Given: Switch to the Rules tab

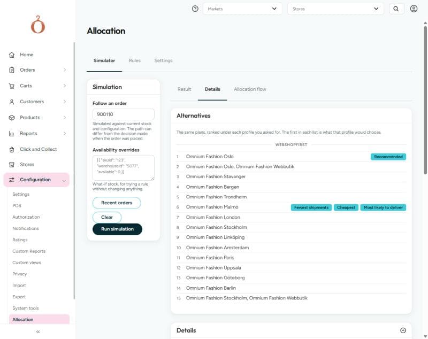Looking at the screenshot, I should pyautogui.click(x=135, y=60).
